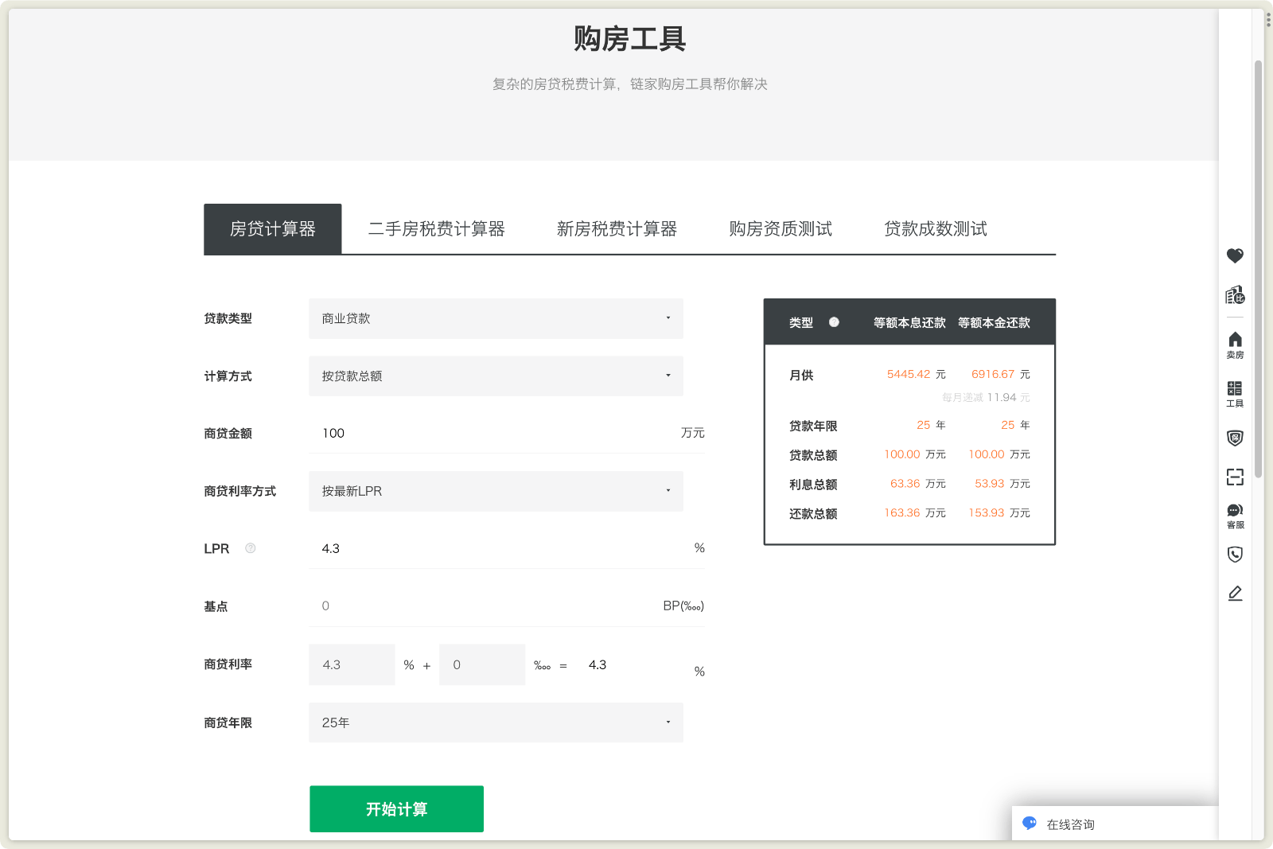1273x849 pixels.
Task: Select 等额本金还款 repayment type
Action: point(994,322)
